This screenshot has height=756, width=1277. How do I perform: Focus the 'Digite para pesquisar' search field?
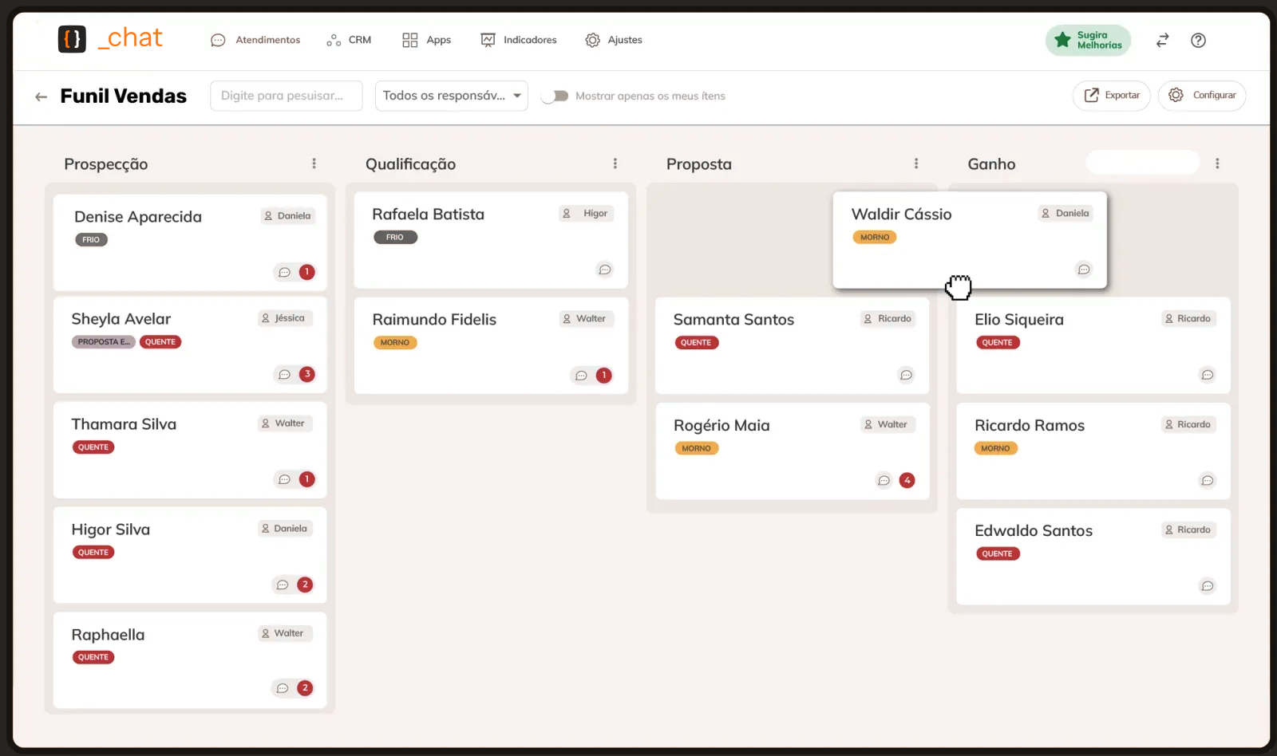(286, 96)
